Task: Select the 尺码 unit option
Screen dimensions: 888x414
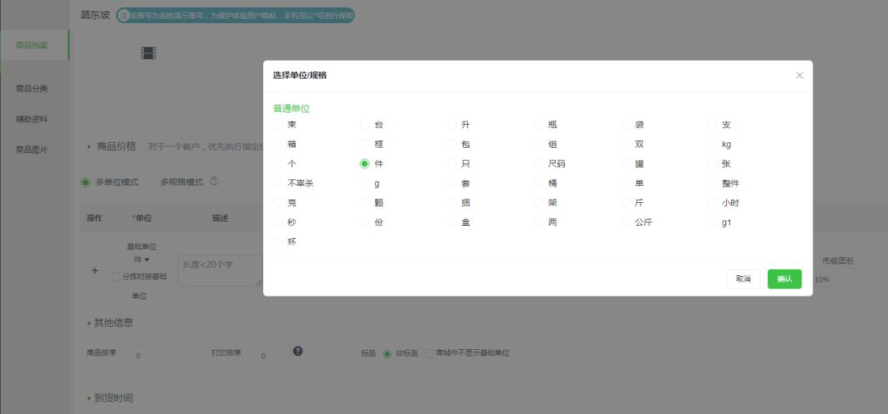Action: tap(539, 164)
